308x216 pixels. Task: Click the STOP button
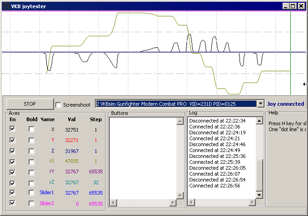click(x=30, y=104)
